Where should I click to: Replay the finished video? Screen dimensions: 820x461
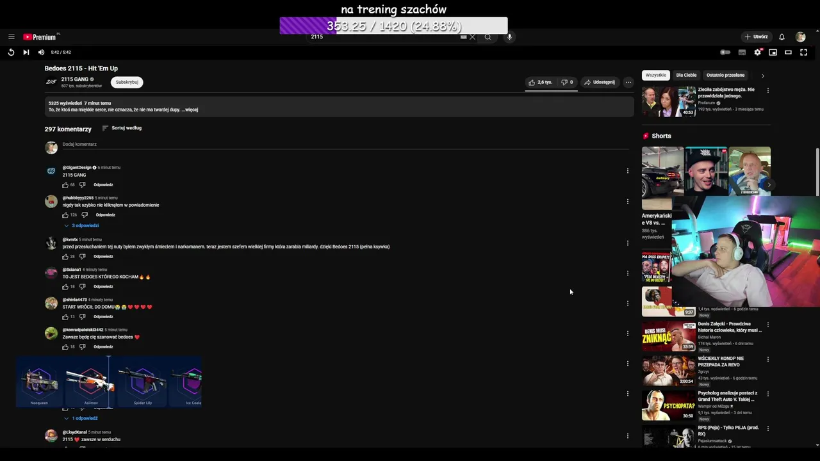[x=11, y=53]
